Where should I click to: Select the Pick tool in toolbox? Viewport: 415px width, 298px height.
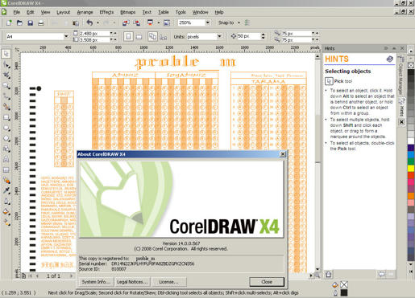pyautogui.click(x=6, y=54)
